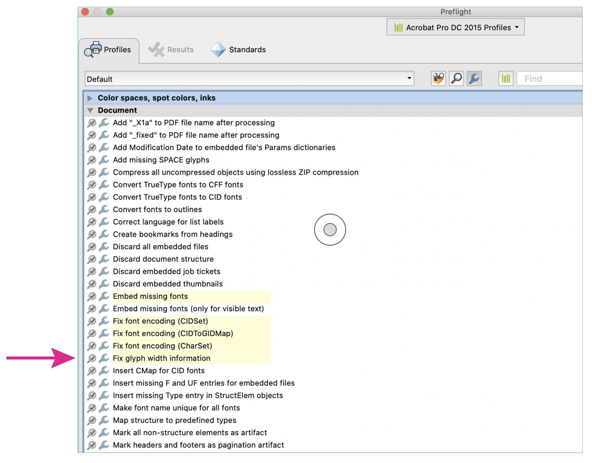Click check icon beside Fix glyph width information

[92, 358]
